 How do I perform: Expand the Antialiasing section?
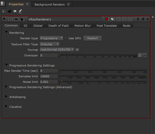[6, 97]
